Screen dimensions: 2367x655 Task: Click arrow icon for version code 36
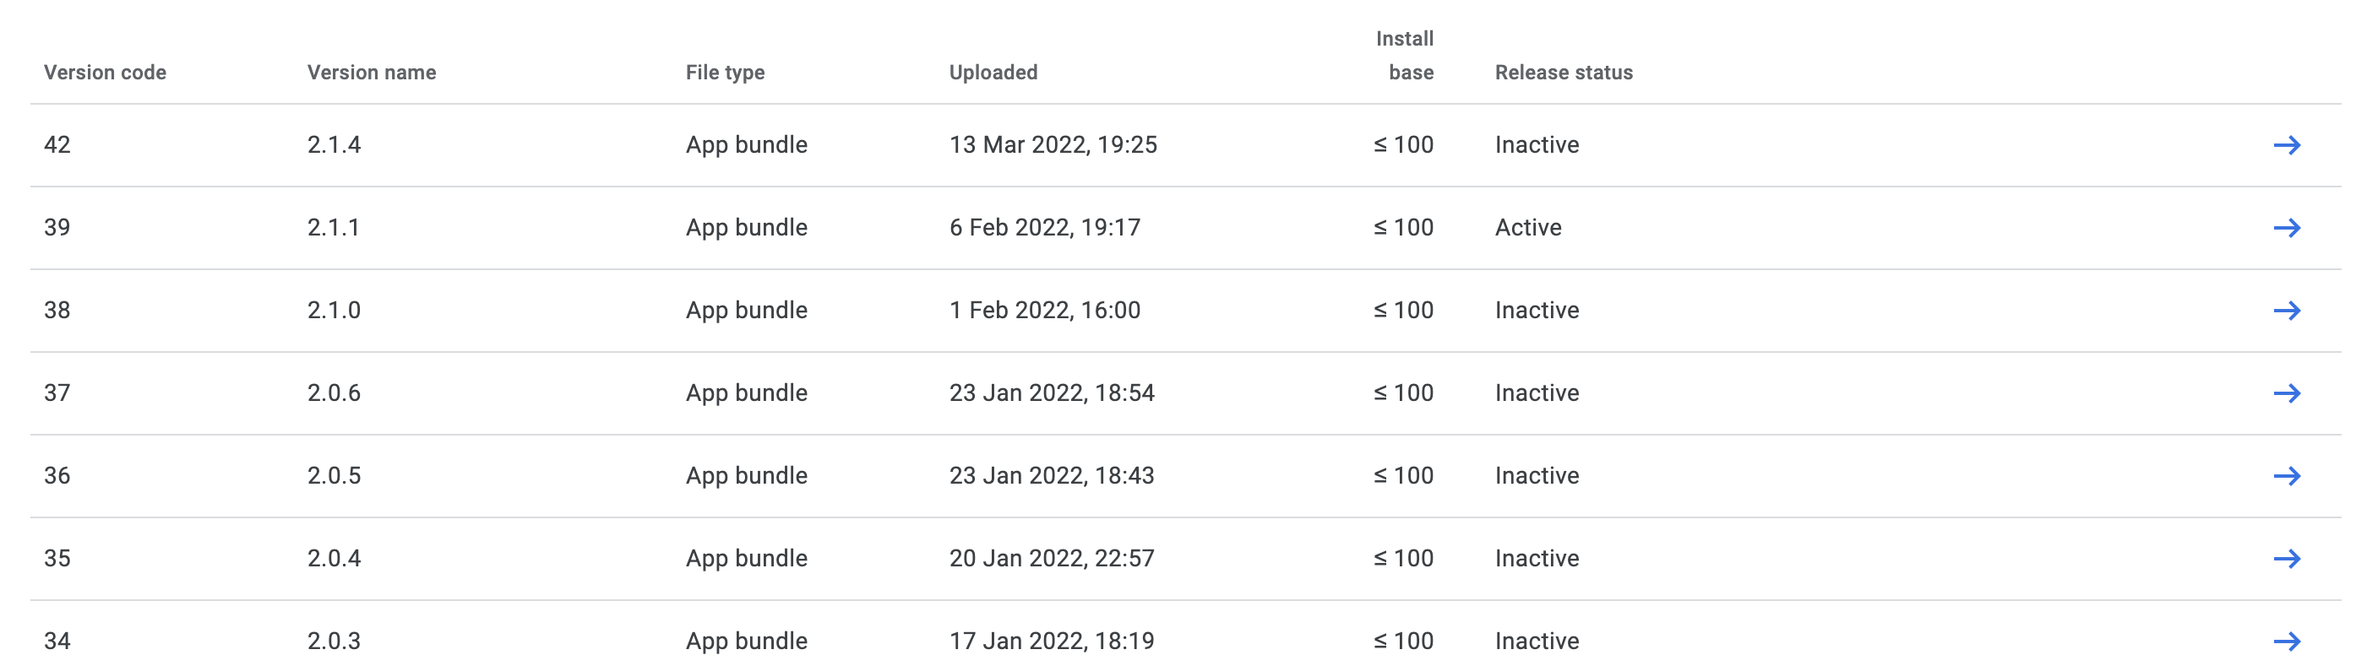pos(2286,476)
